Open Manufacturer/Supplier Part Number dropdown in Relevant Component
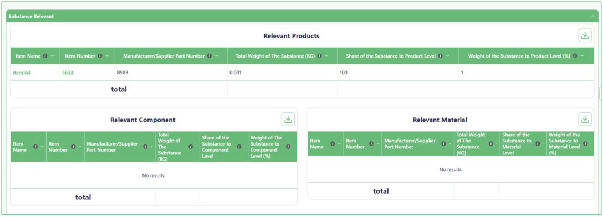This screenshot has height=217, width=603. [152, 147]
